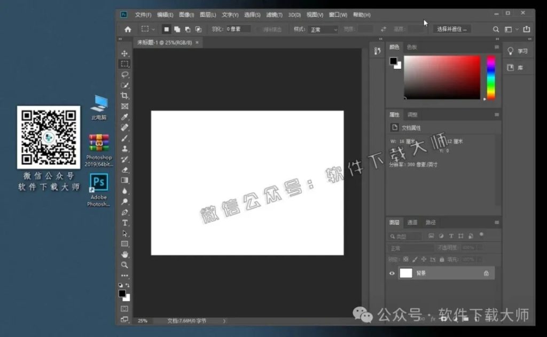Click the 调整 tab beside 属性
547x337 pixels.
(x=413, y=114)
